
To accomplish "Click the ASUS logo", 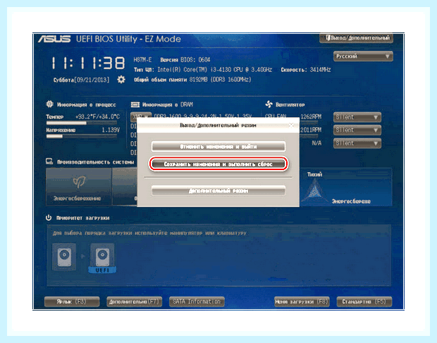I will click(x=54, y=39).
